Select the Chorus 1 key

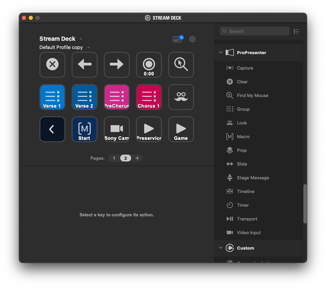(x=149, y=97)
